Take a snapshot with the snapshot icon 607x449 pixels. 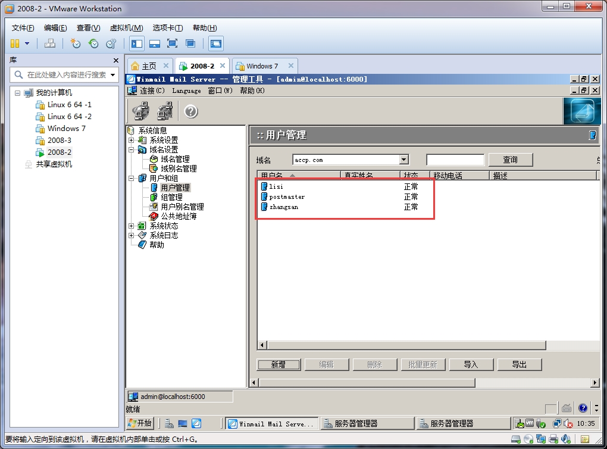pyautogui.click(x=75, y=43)
